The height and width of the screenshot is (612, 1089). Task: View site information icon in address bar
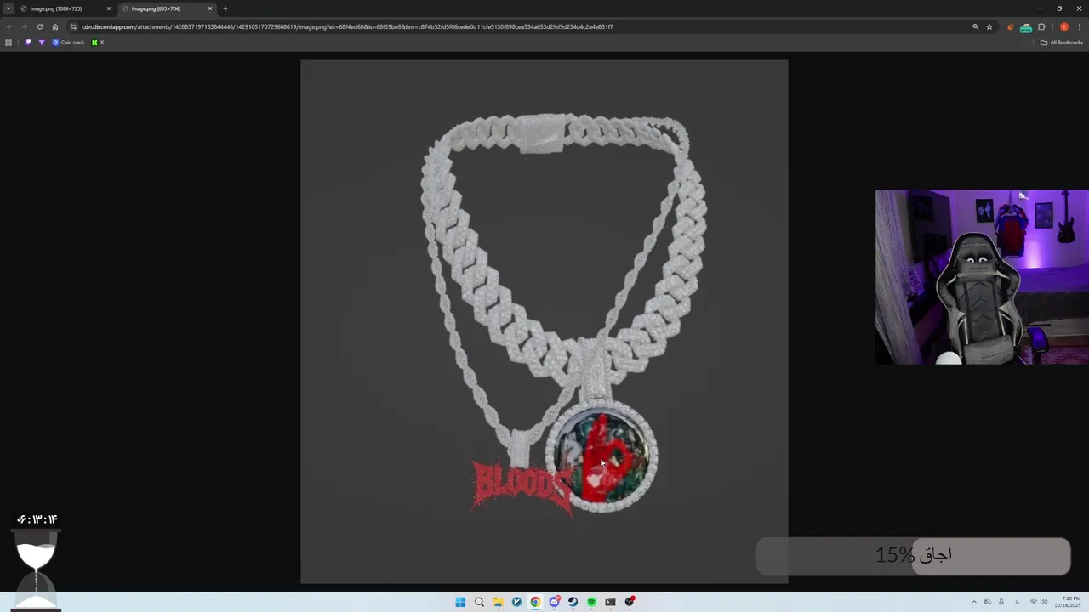pyautogui.click(x=73, y=26)
